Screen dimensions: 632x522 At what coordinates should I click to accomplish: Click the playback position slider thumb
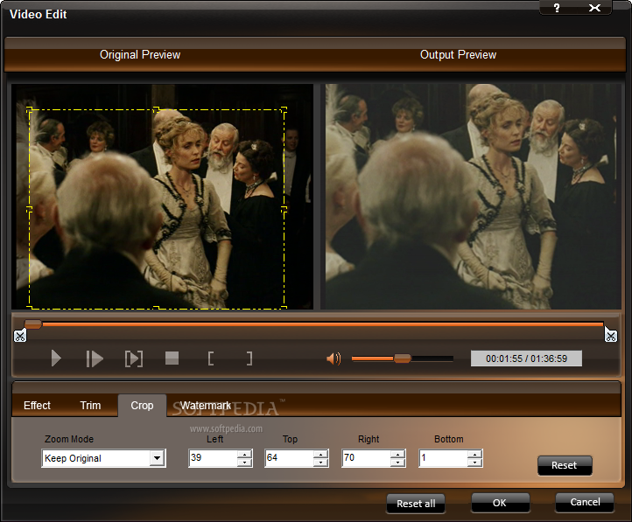point(33,324)
